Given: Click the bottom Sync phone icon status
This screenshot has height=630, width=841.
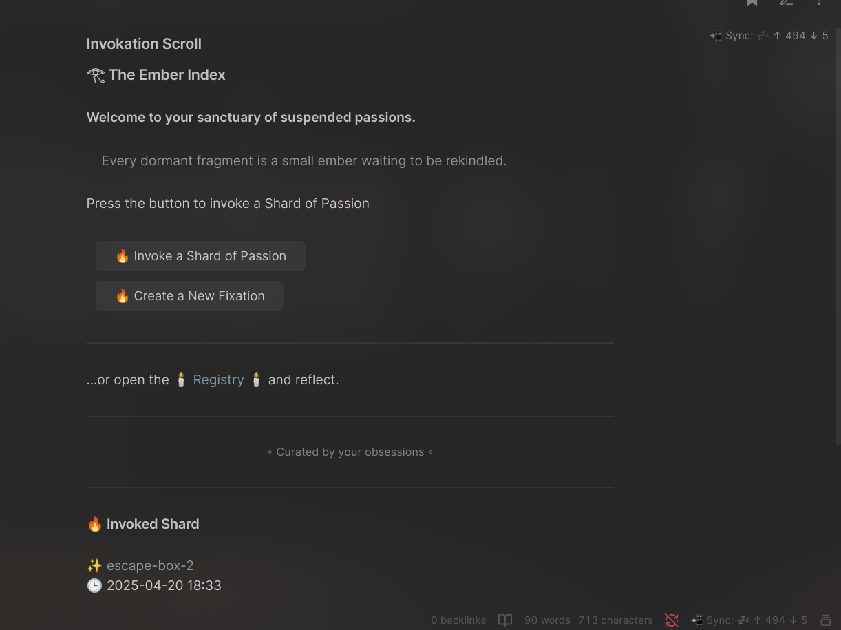Looking at the screenshot, I should point(749,620).
